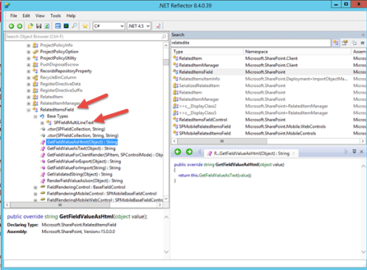Open the code pane tab list dropdown
This screenshot has width=367, height=270.
pyautogui.click(x=354, y=152)
